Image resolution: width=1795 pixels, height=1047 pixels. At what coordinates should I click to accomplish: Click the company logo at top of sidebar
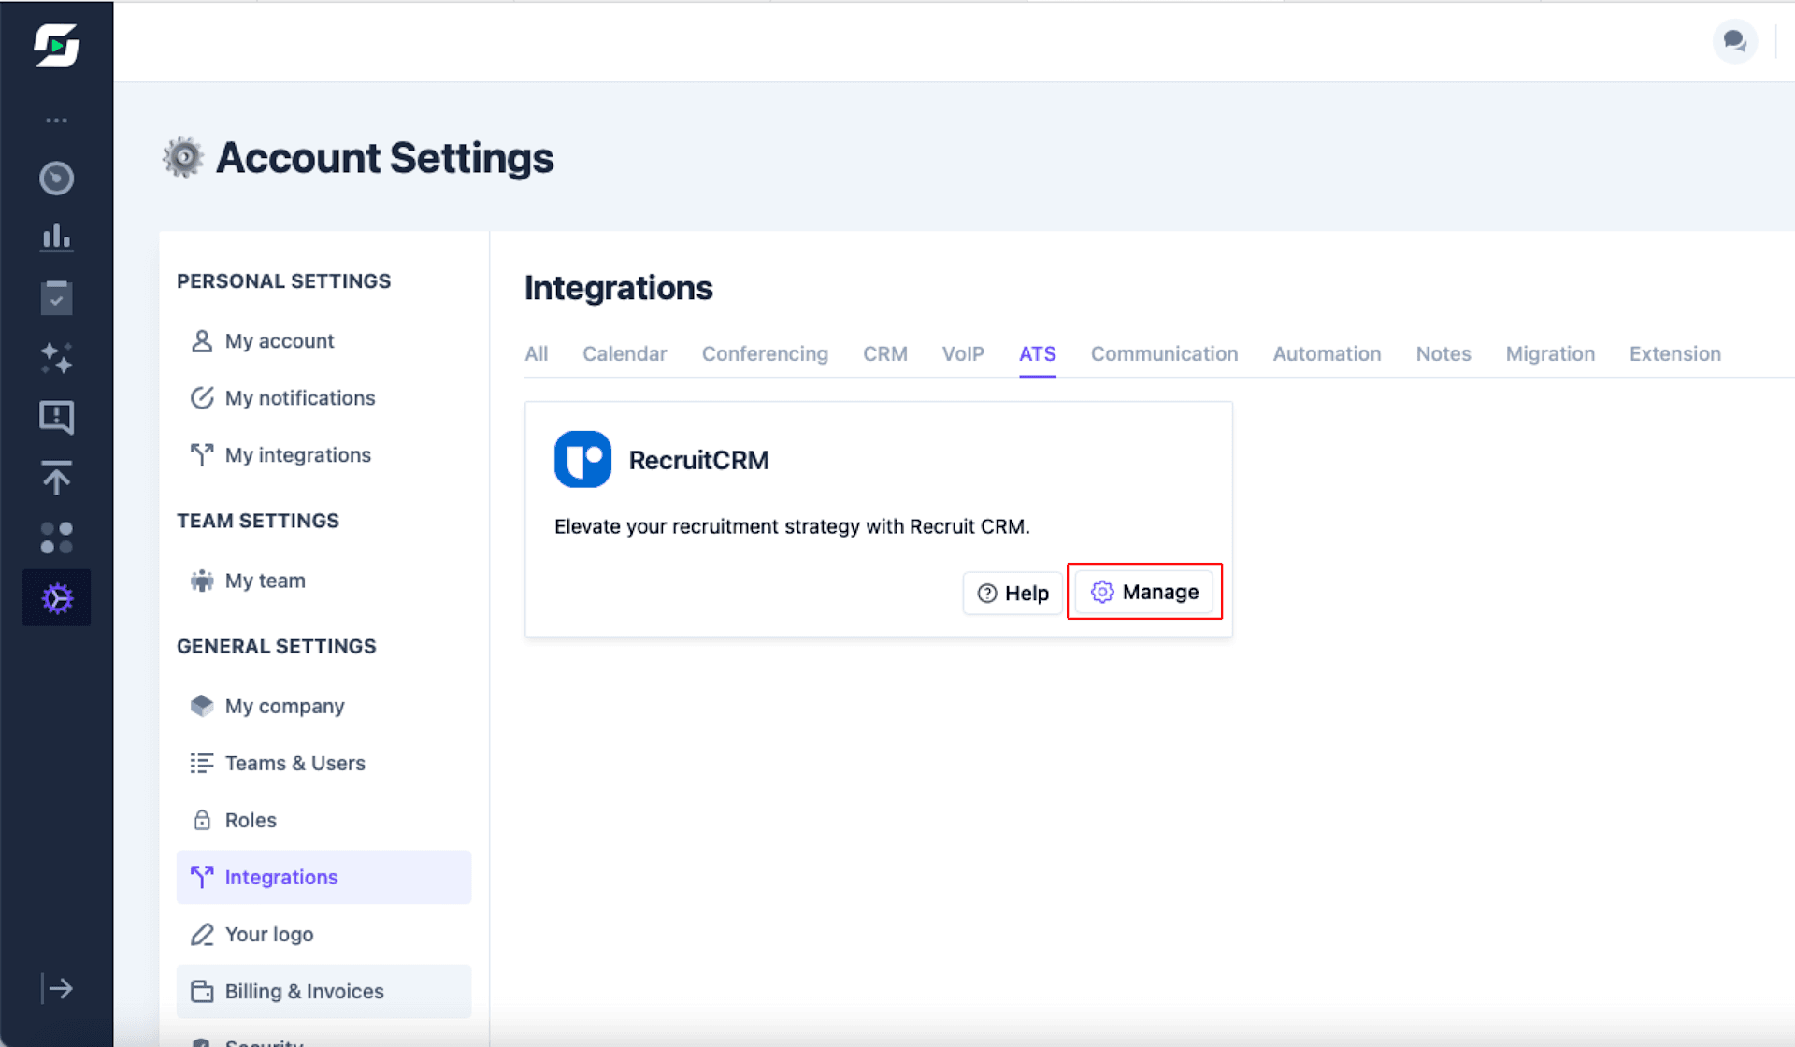pyautogui.click(x=56, y=46)
